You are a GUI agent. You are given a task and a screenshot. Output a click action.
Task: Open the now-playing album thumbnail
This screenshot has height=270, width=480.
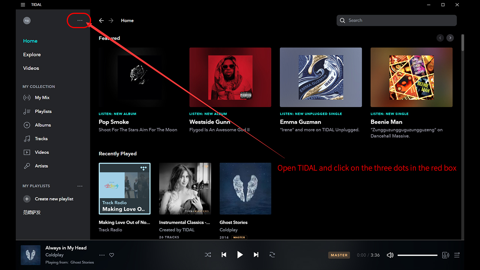click(x=31, y=255)
